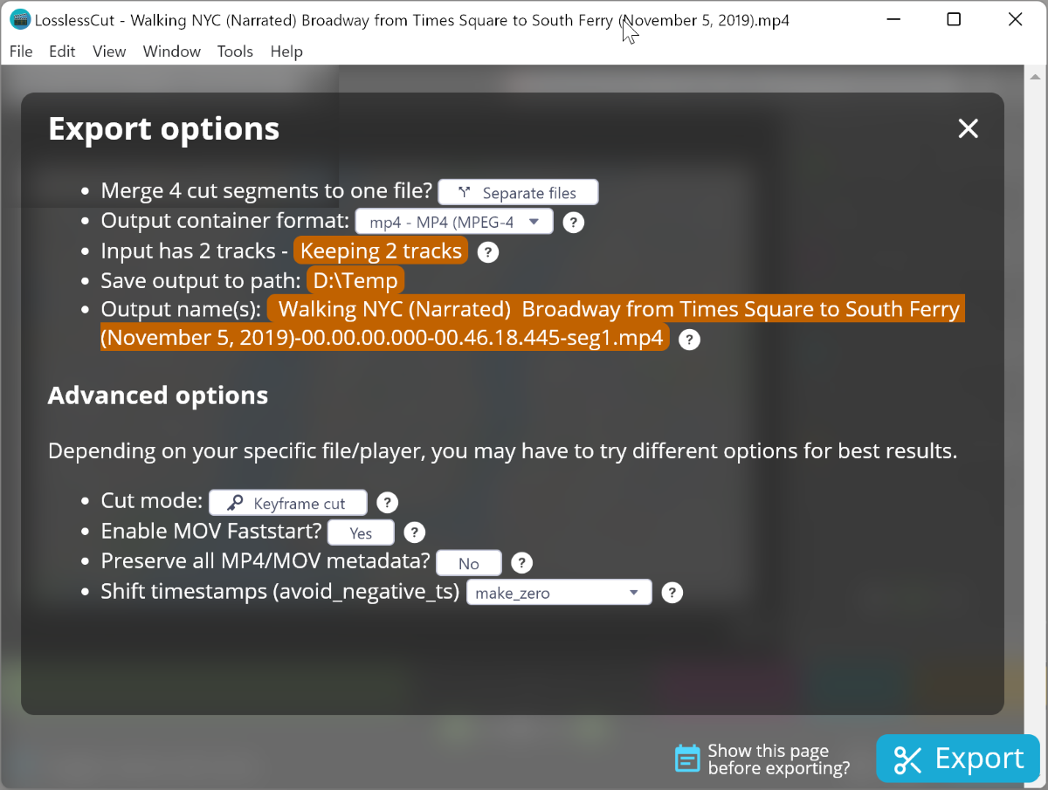Click the help icon beside output container format
The width and height of the screenshot is (1048, 790).
pyautogui.click(x=573, y=223)
